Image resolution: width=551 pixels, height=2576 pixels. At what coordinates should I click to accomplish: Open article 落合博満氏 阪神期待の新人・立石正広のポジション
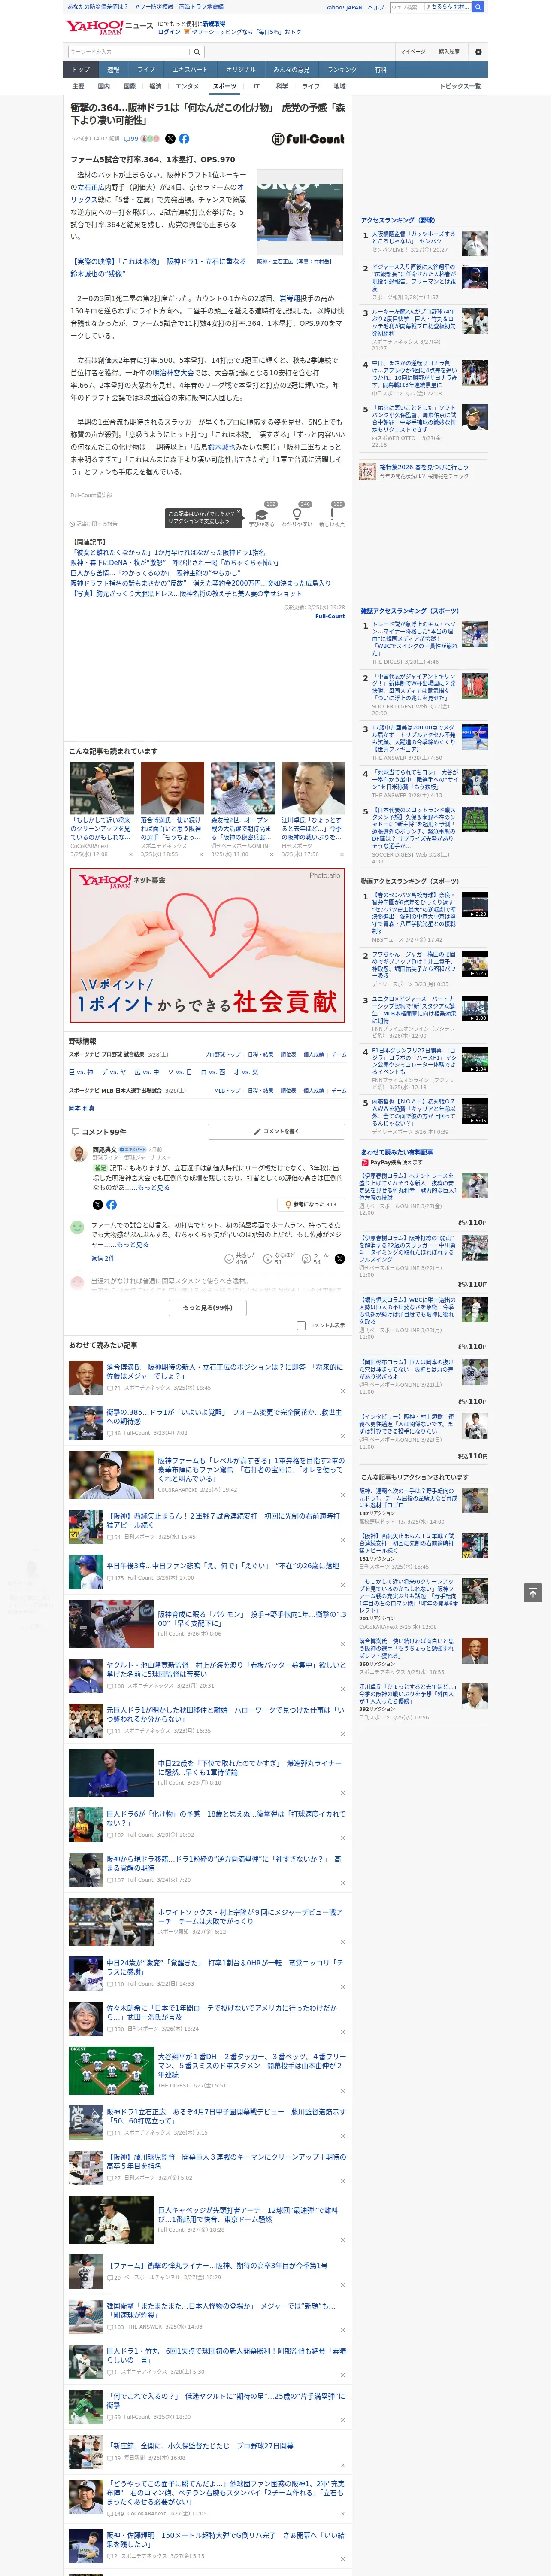225,1371
